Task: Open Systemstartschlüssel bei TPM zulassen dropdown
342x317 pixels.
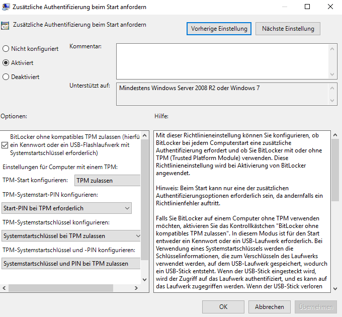Action: tap(71, 236)
